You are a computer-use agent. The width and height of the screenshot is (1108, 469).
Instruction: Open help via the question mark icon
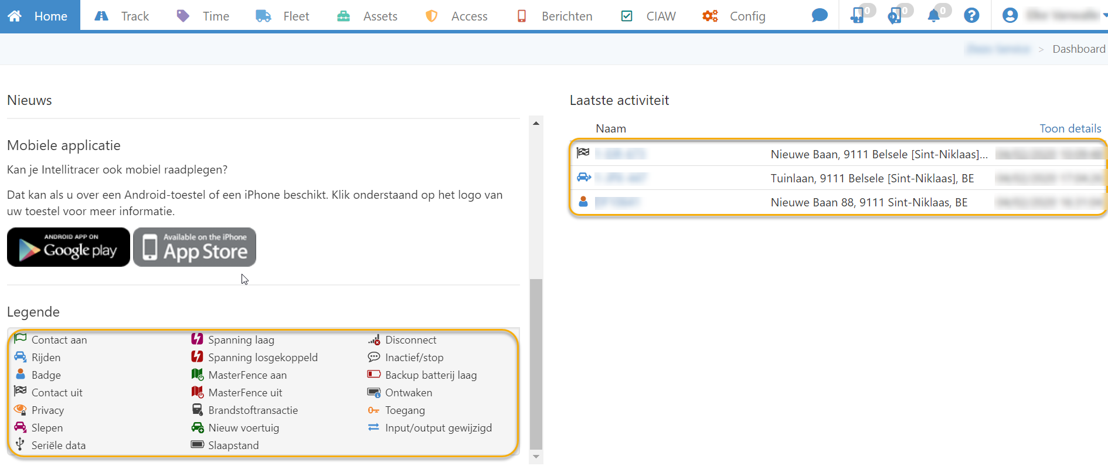(971, 16)
